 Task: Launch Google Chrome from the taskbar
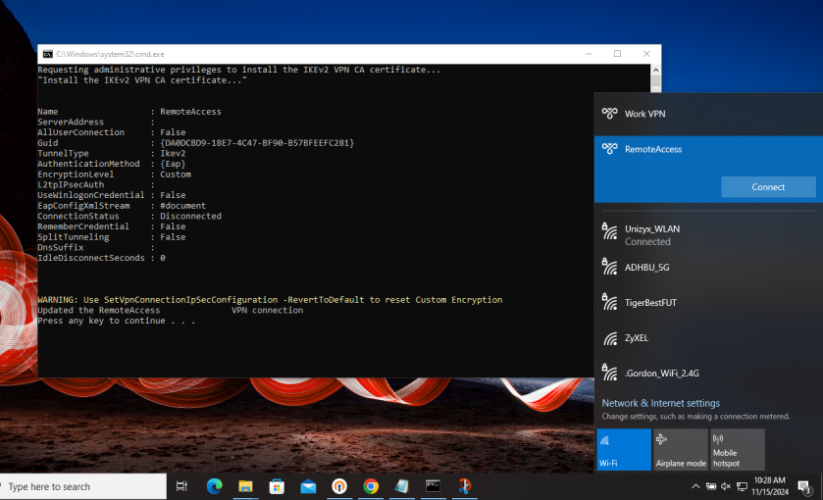[x=371, y=486]
